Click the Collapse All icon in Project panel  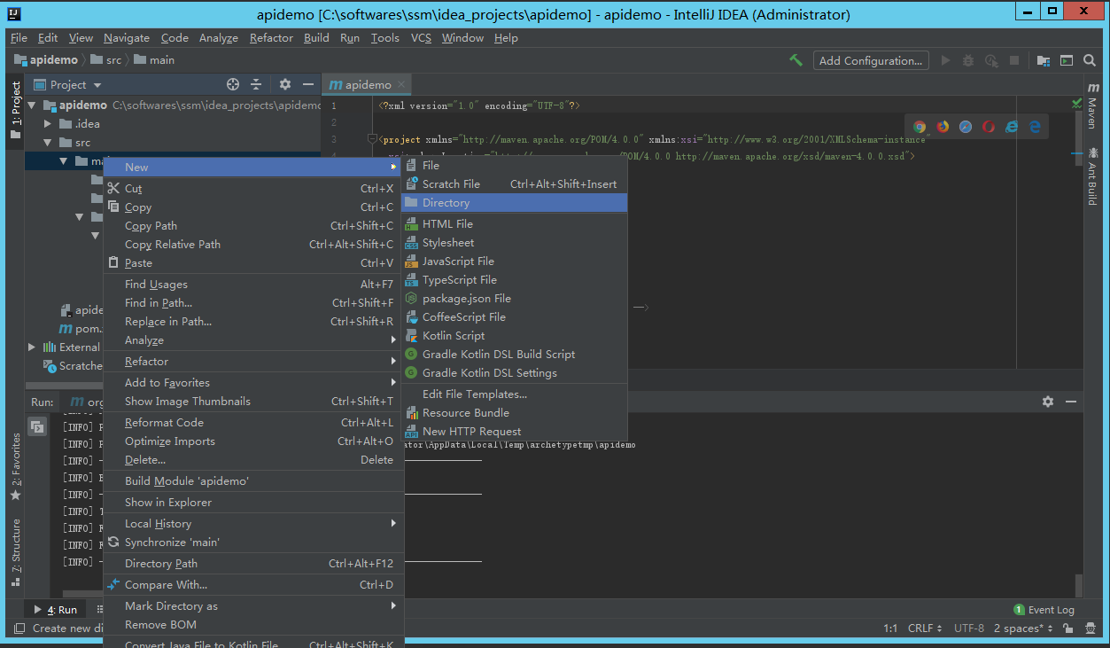[x=256, y=84]
